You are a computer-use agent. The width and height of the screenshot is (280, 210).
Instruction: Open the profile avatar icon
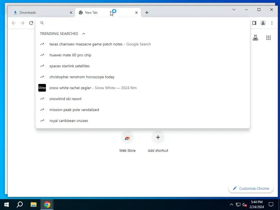click(263, 23)
